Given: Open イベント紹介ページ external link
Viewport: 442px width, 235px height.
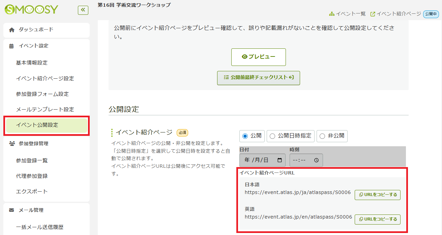Looking at the screenshot, I should point(395,14).
